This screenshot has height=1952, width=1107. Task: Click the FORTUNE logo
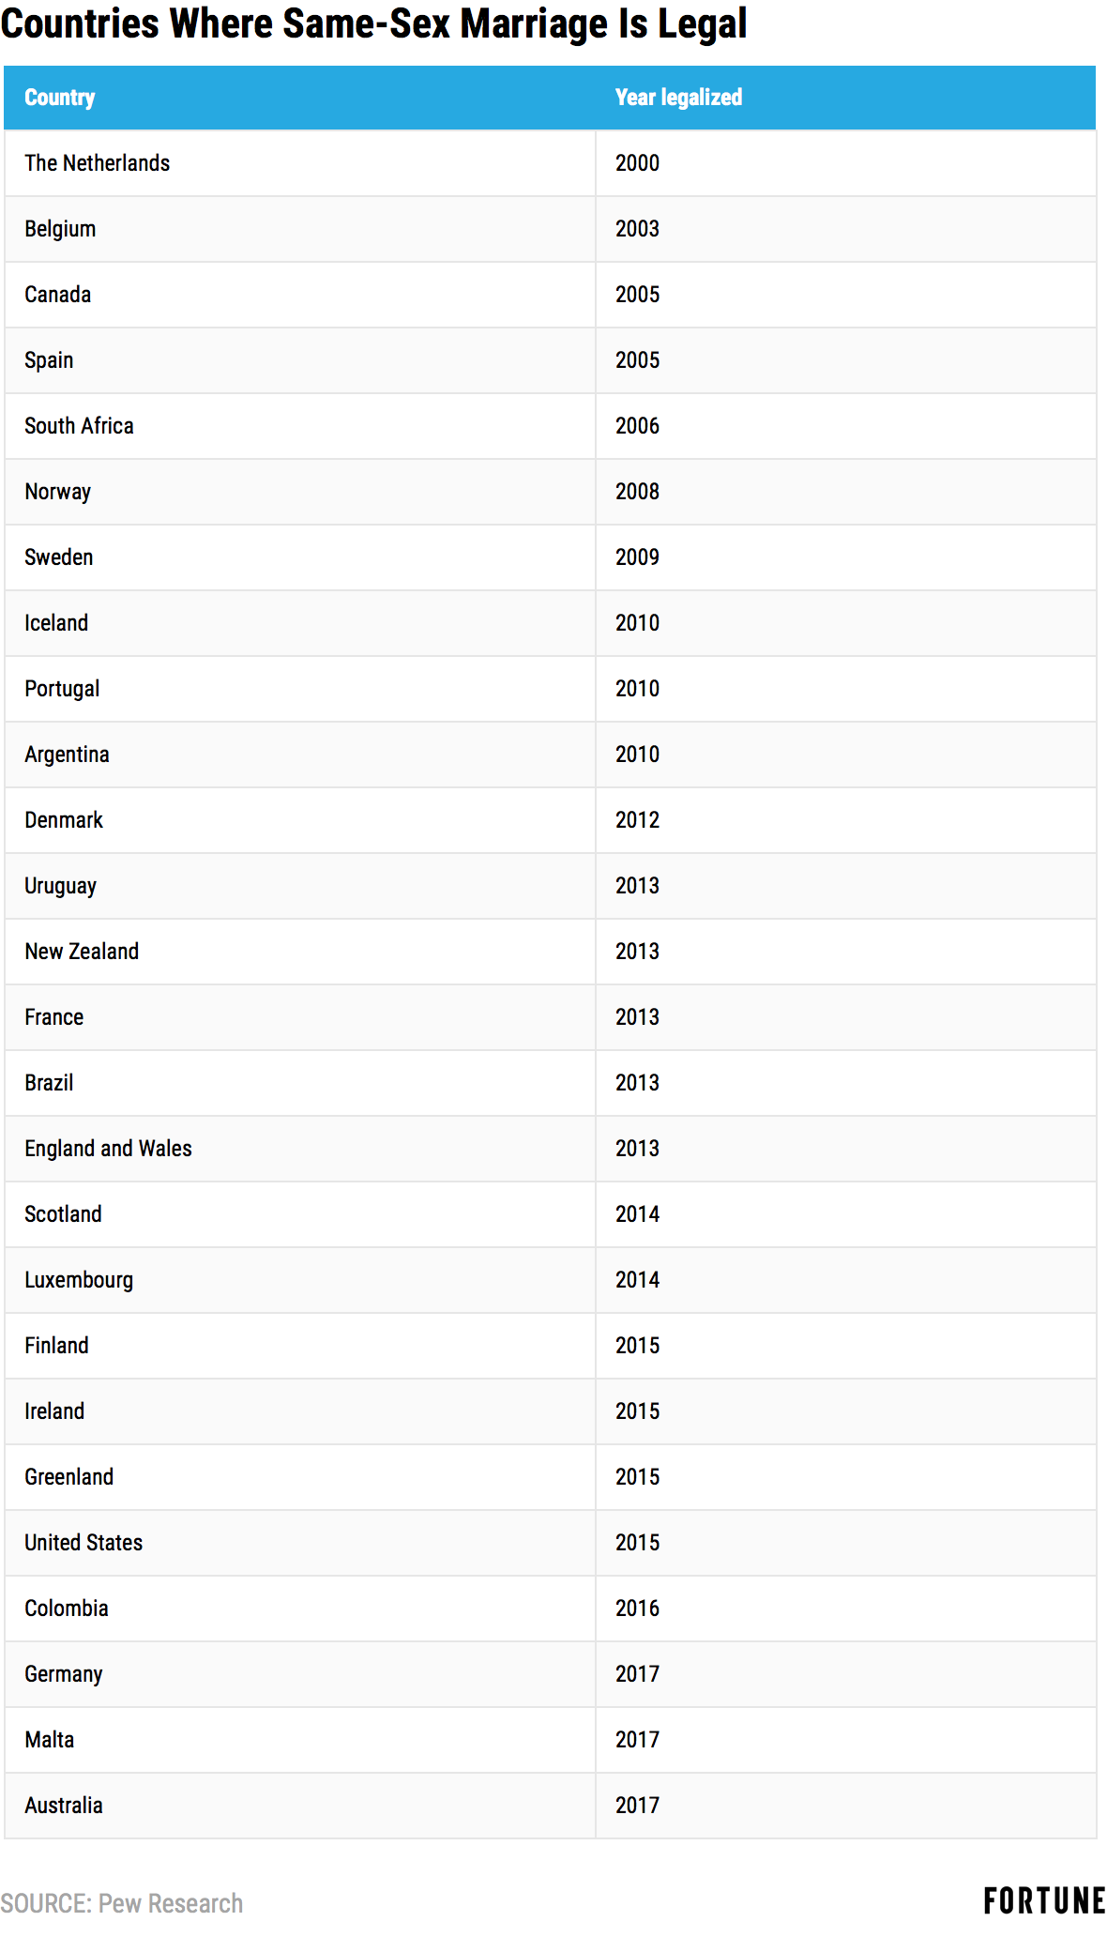click(x=1043, y=1900)
